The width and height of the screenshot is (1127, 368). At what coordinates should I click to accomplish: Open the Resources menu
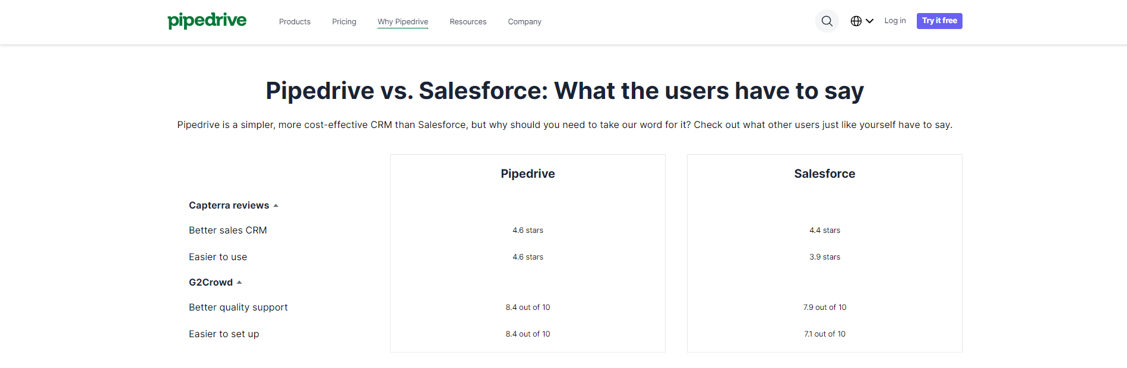coord(468,22)
